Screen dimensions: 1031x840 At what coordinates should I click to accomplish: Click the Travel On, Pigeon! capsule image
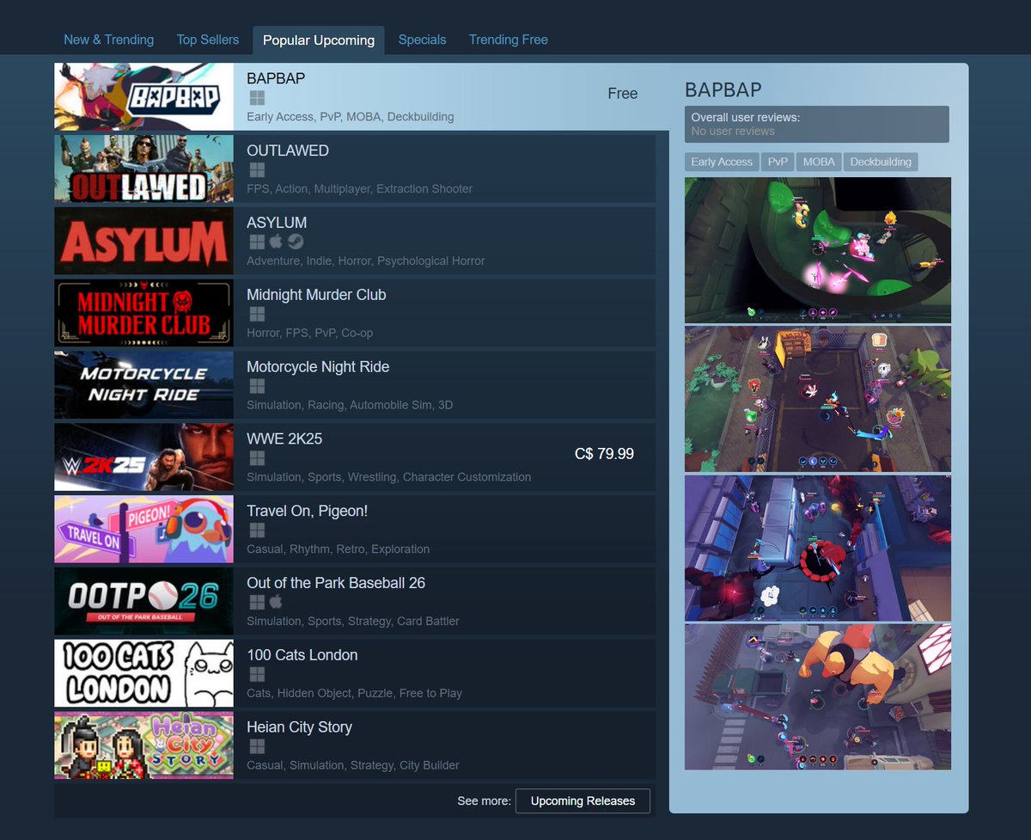pos(143,529)
